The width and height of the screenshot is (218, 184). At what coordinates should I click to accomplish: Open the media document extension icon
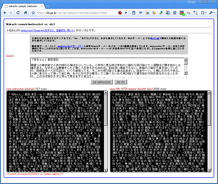pos(134,13)
